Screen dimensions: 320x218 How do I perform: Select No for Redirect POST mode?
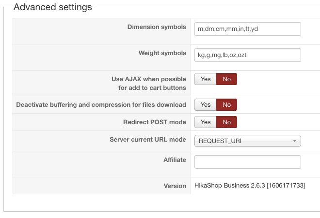pos(226,122)
